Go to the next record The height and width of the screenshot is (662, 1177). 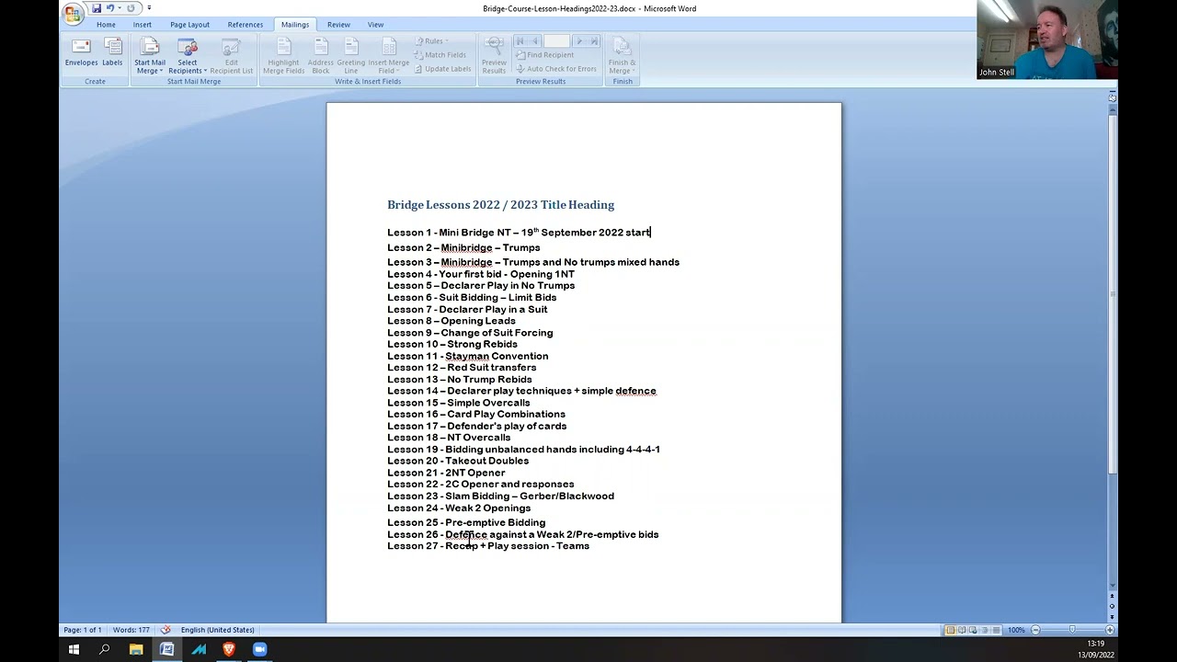(x=579, y=41)
